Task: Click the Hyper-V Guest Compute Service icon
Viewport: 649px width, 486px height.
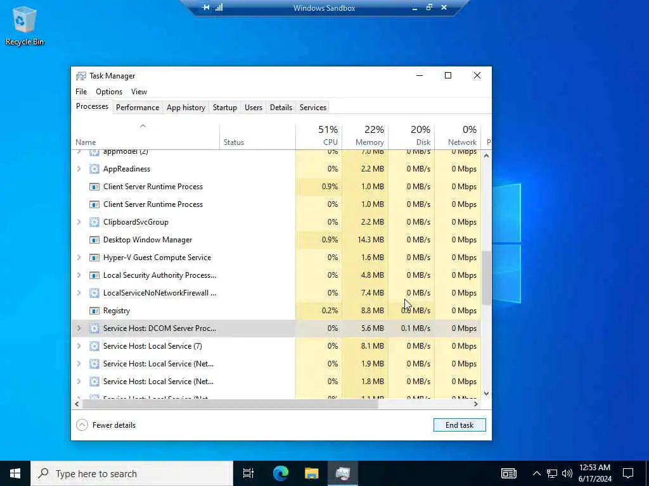Action: pos(94,258)
